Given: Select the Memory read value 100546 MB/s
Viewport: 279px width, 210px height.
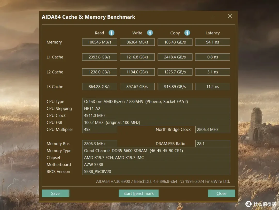Looking at the screenshot, I should click(99, 42).
